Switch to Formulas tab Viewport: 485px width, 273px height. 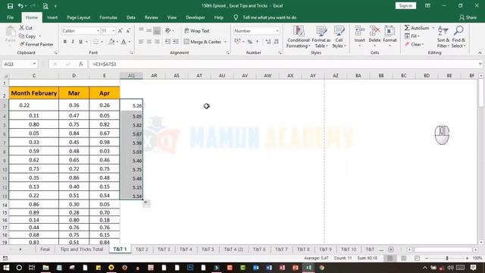108,17
